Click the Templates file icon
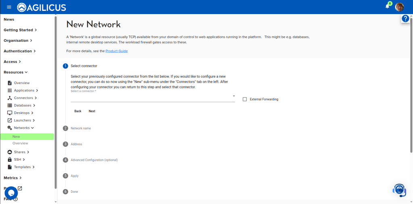 point(10,167)
